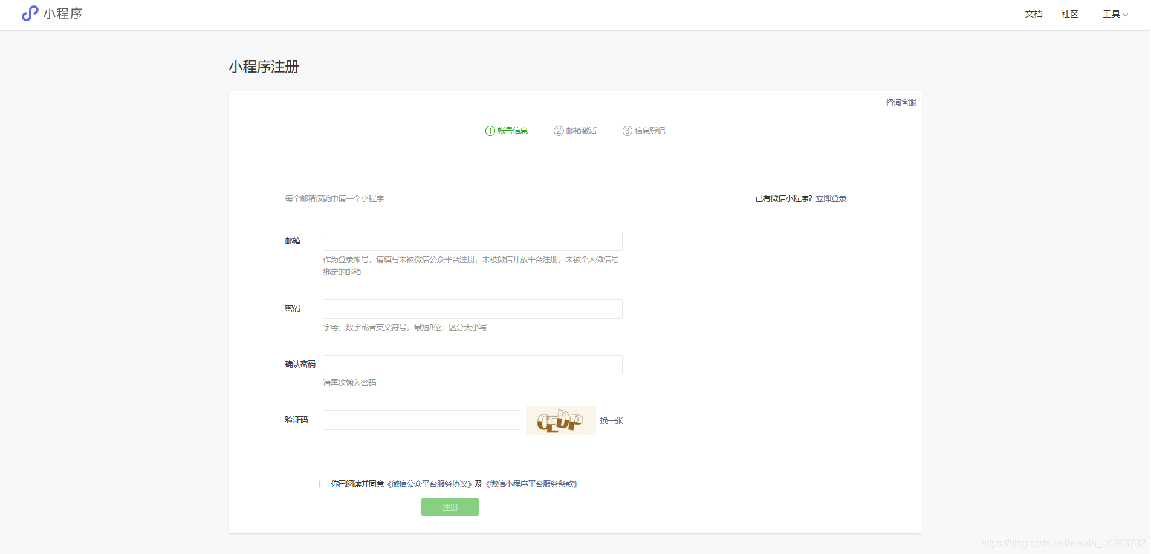1151x554 pixels.
Task: Focus the 邮箱 input field
Action: tap(473, 241)
